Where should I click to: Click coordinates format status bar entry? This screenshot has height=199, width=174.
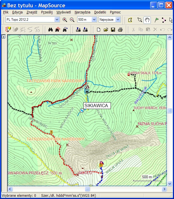click(x=69, y=196)
